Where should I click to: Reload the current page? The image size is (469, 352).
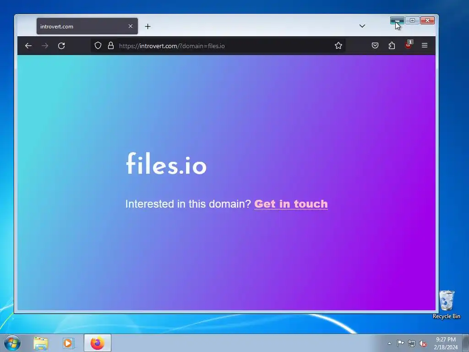coord(61,46)
